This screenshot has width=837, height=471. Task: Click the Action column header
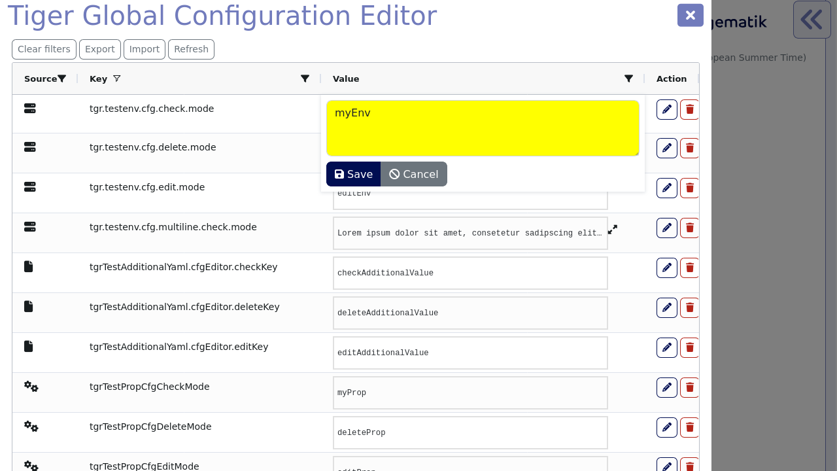[672, 78]
